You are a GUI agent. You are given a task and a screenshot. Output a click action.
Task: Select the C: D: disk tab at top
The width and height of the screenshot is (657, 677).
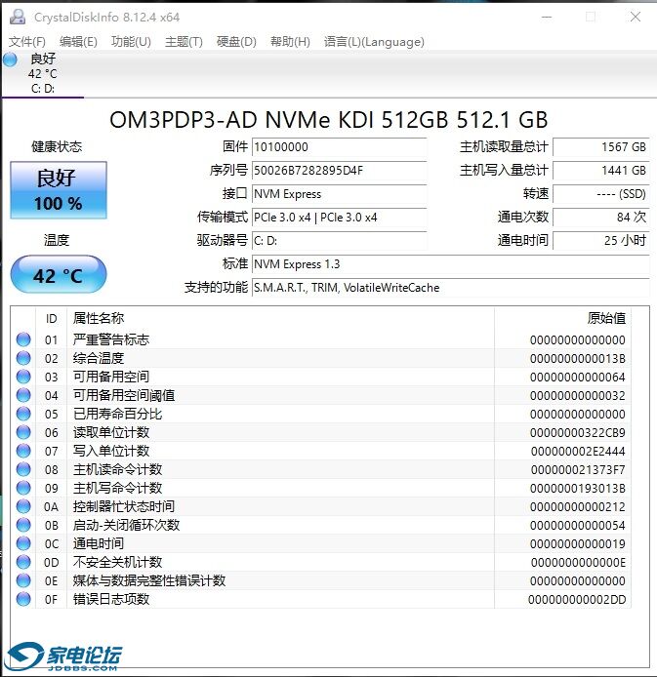coord(42,74)
